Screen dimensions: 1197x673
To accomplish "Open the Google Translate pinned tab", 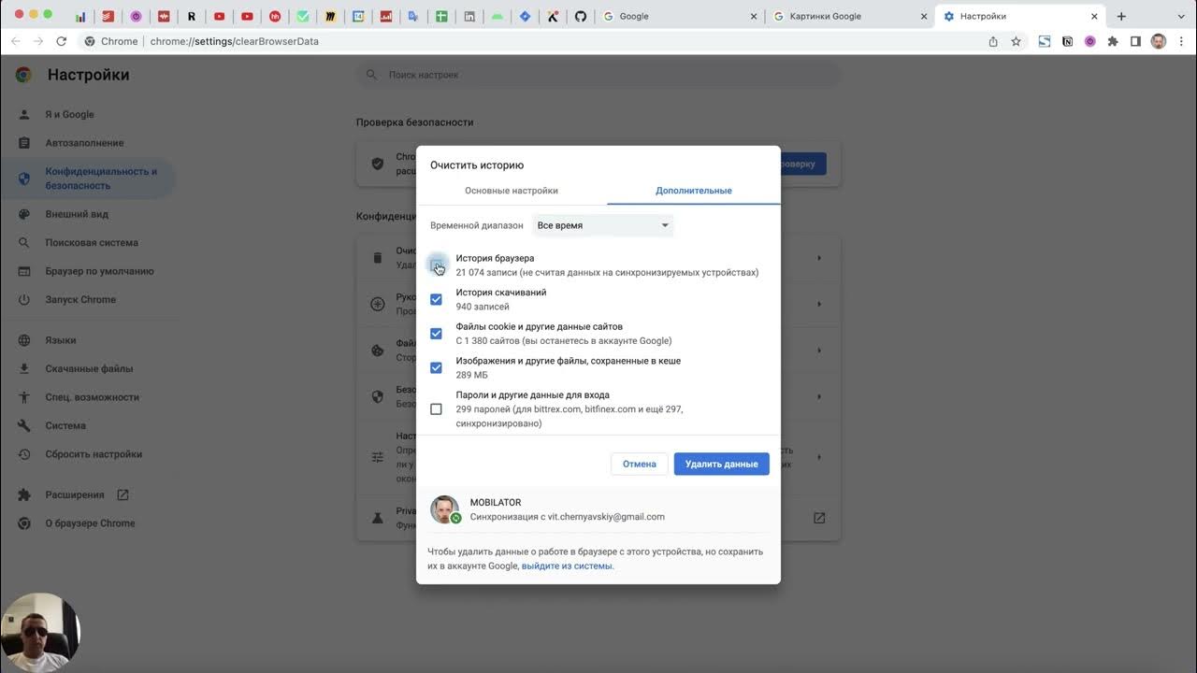I will pos(413,16).
